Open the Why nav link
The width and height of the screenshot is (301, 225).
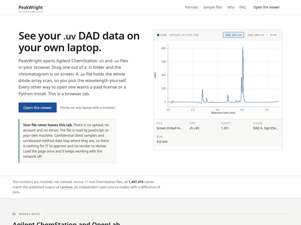[231, 7]
